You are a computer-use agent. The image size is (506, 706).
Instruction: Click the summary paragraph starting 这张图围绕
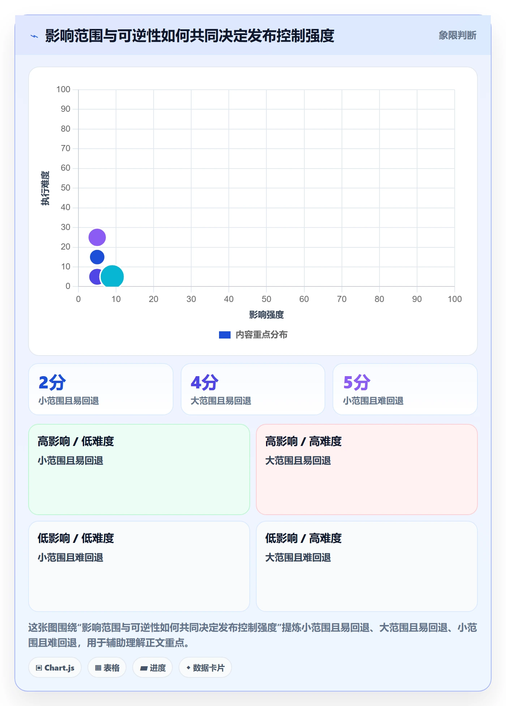point(253,635)
